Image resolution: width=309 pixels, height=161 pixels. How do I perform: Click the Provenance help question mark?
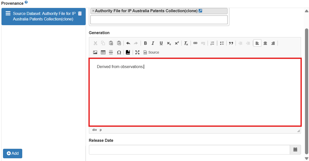[x=26, y=2]
